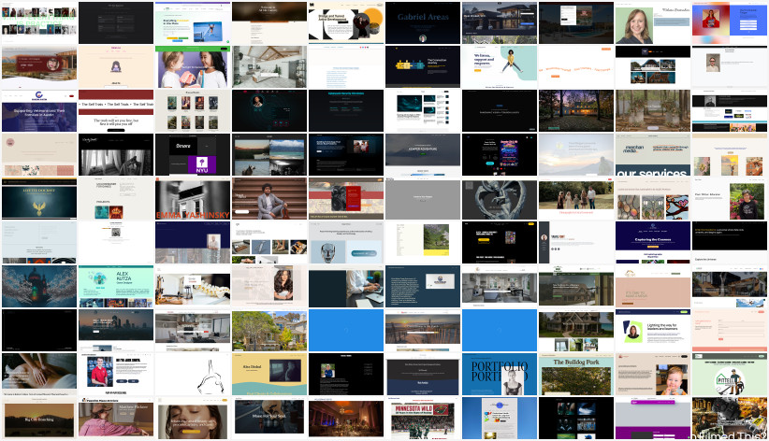The image size is (769, 441).
Task: Select the smiling blonde woman portrait thumbnail
Action: pyautogui.click(x=653, y=22)
